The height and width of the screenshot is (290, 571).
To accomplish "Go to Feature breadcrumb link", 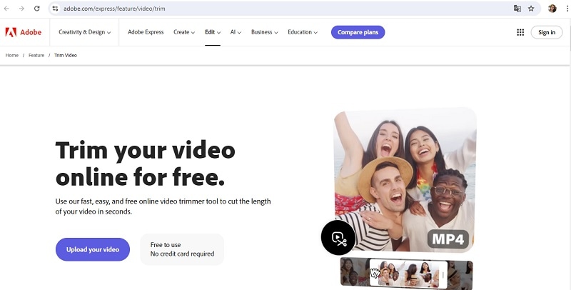I will [x=36, y=56].
